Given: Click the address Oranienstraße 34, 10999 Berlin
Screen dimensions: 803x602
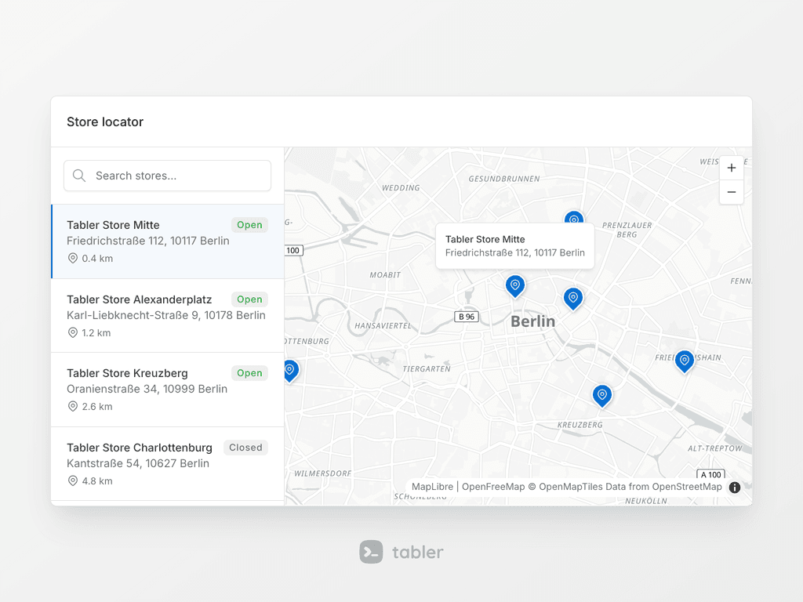Looking at the screenshot, I should pyautogui.click(x=147, y=389).
